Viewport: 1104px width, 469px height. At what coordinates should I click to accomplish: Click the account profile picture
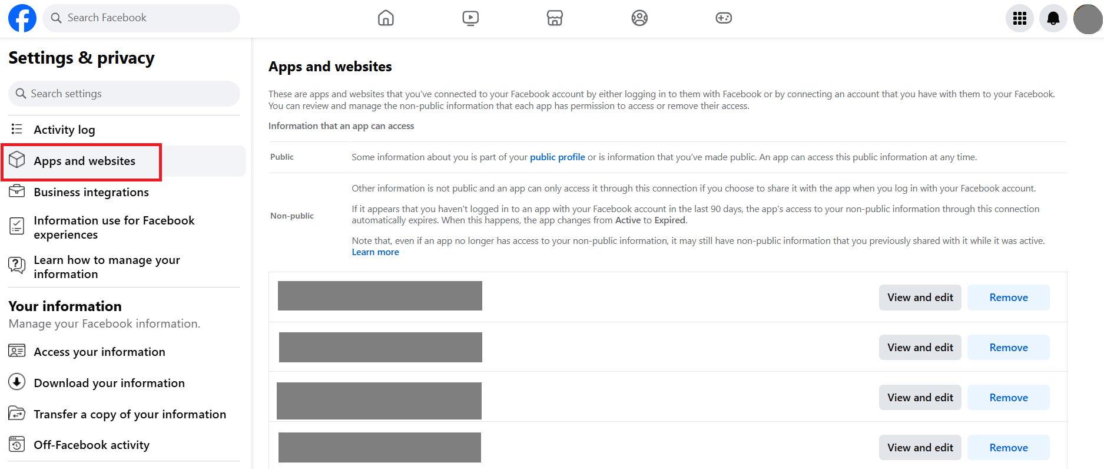[1088, 19]
